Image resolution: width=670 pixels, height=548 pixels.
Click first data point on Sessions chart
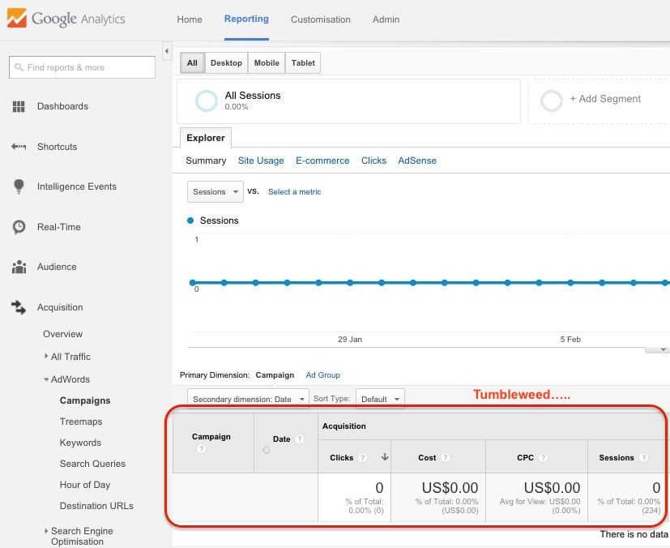[x=193, y=283]
